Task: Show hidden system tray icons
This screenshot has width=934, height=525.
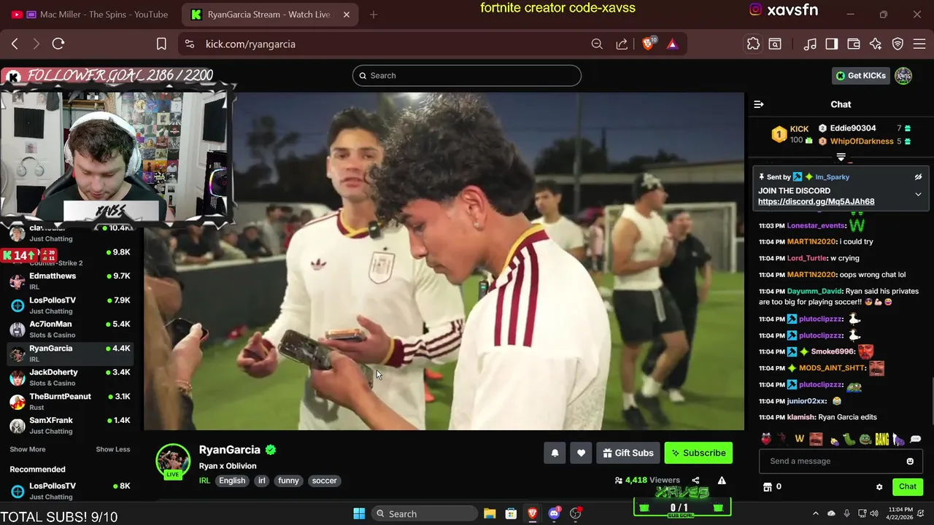Action: tap(815, 513)
